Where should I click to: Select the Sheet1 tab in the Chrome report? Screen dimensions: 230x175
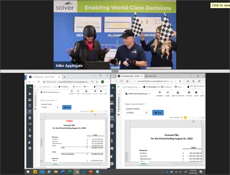[x=55, y=164]
